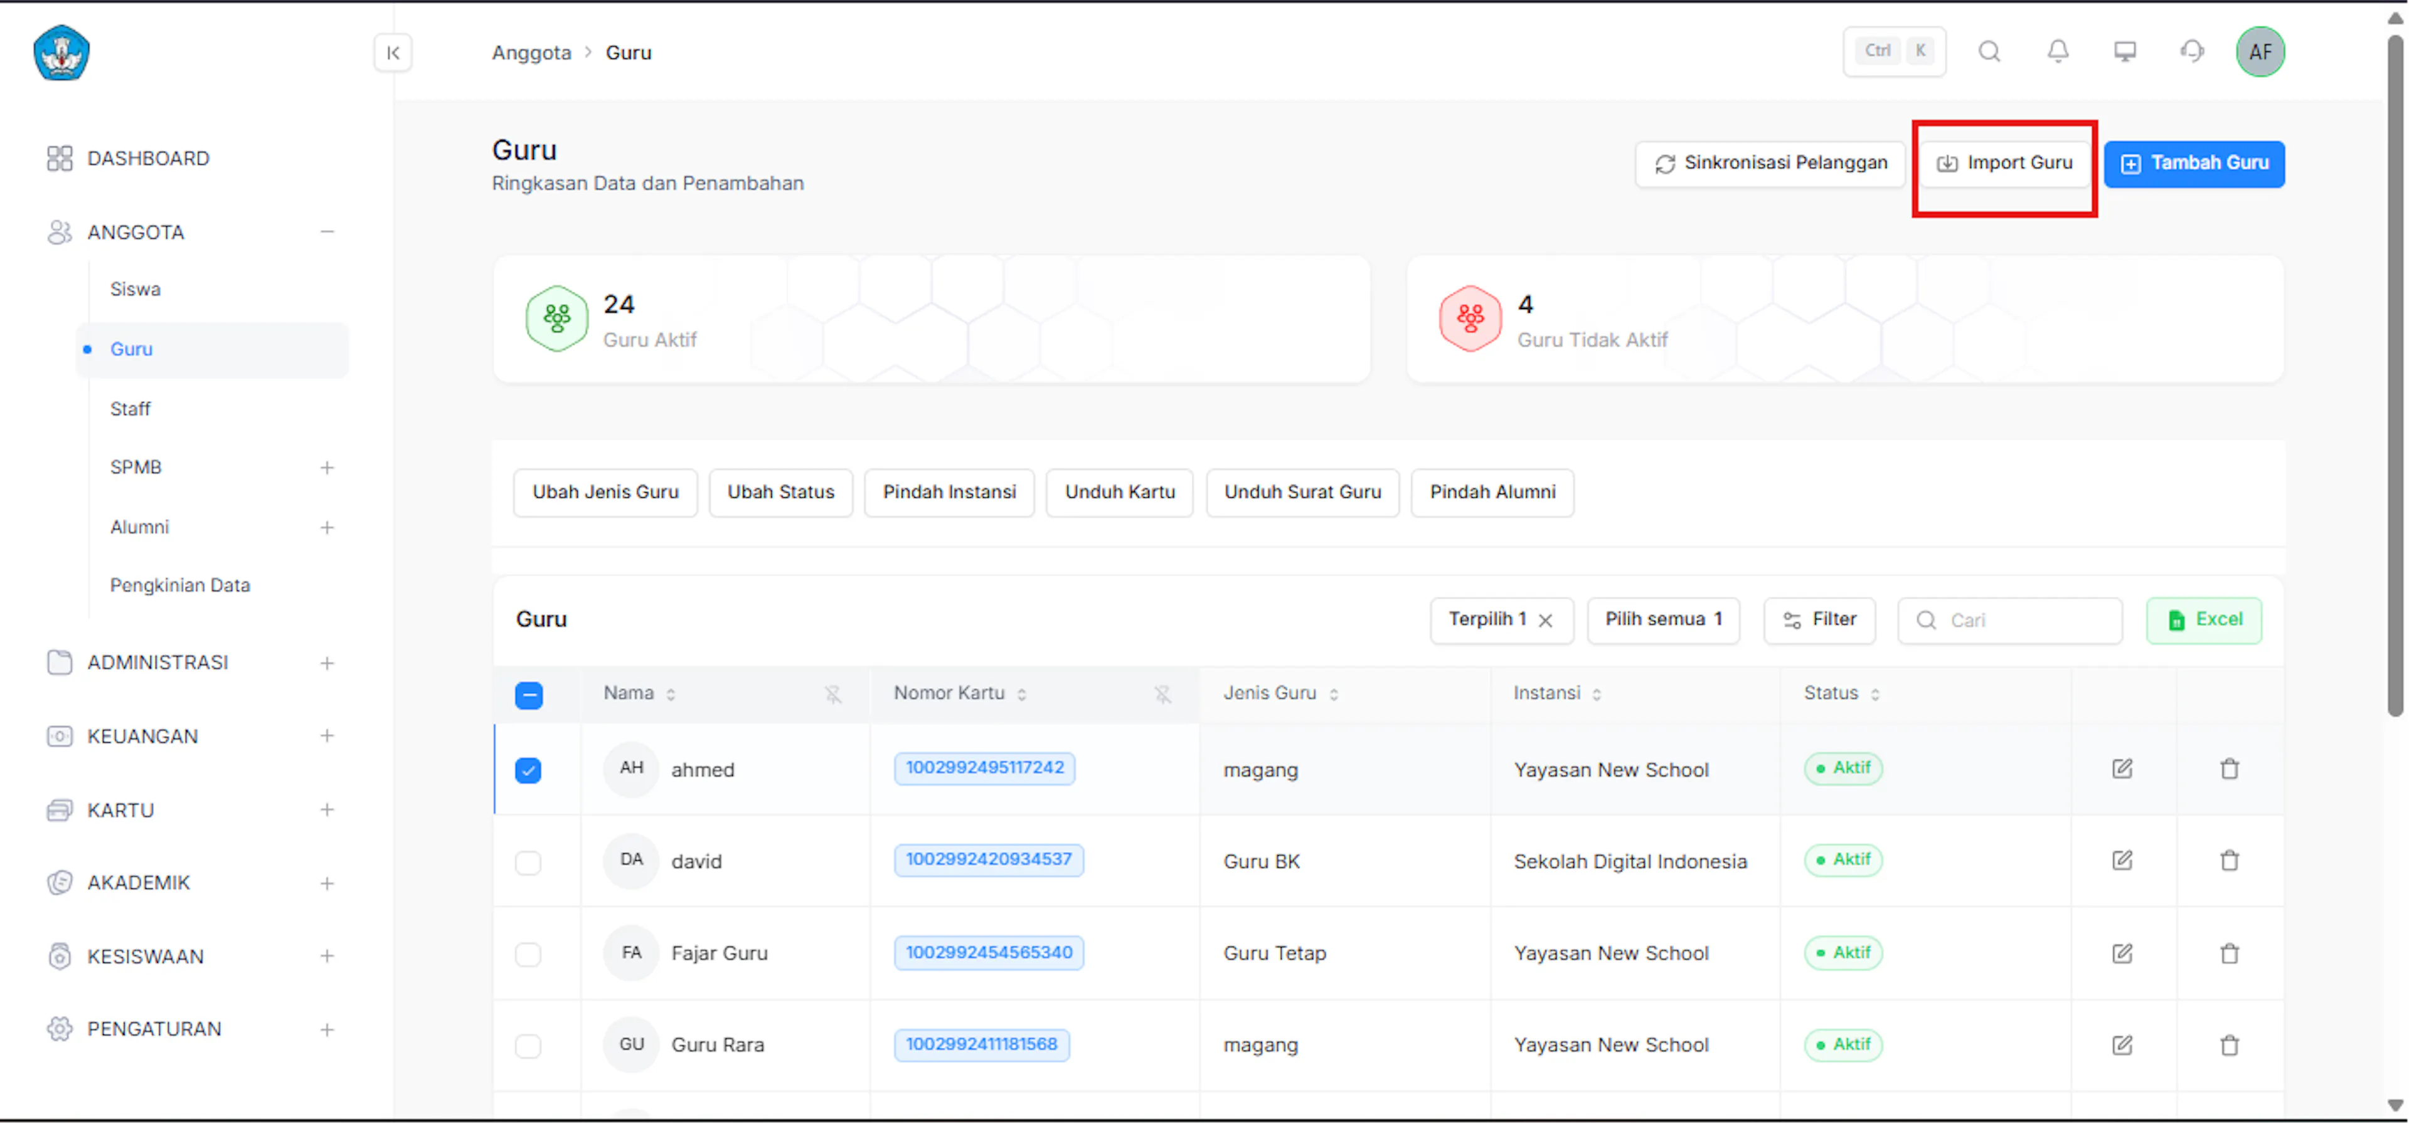Expand the PENGATURAN menu

pos(326,1029)
